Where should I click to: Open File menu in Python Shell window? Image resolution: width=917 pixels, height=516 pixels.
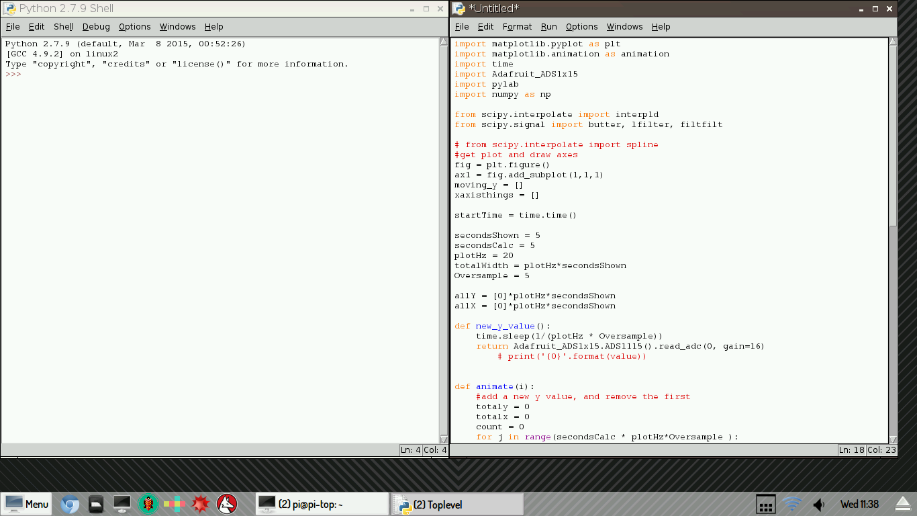(13, 27)
